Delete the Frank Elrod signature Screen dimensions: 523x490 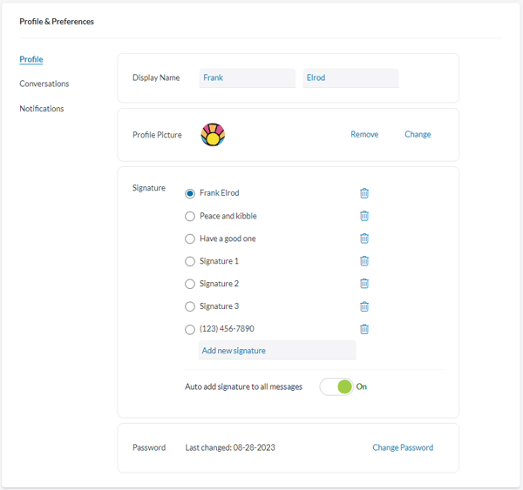[364, 193]
